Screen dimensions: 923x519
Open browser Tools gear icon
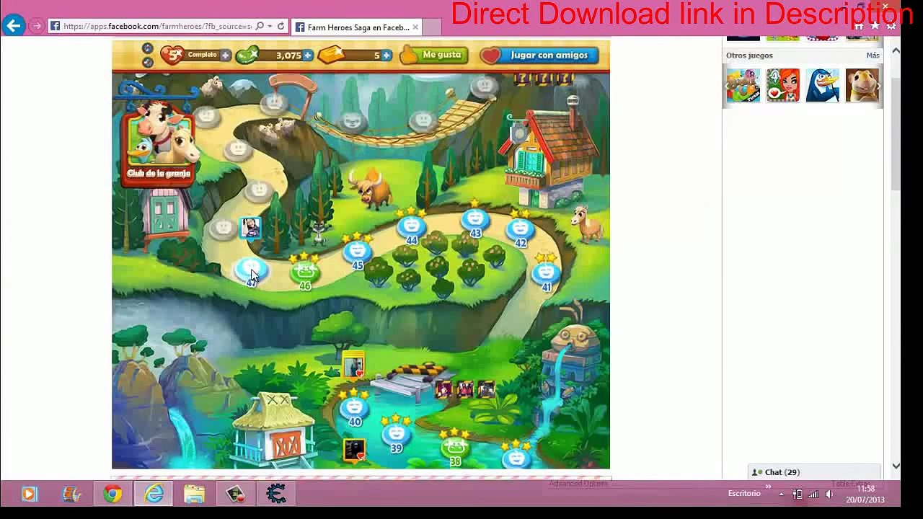tap(891, 27)
